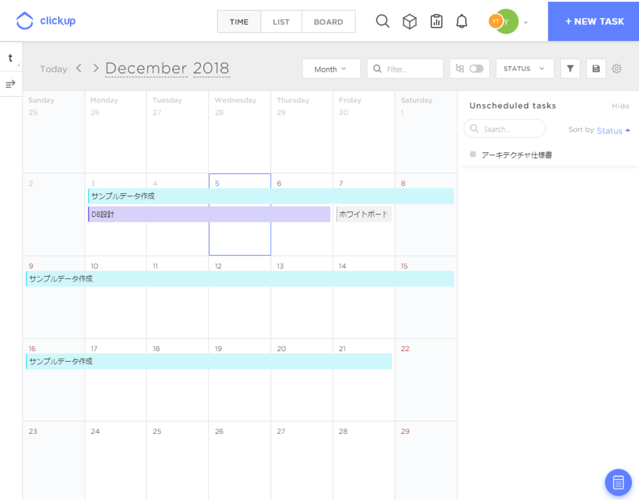Go to Today in calendar
Image resolution: width=639 pixels, height=500 pixels.
click(54, 69)
